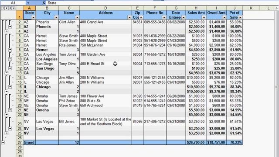The width and height of the screenshot is (279, 157).
Task: Click outline level 2 button
Action: (7, 8)
